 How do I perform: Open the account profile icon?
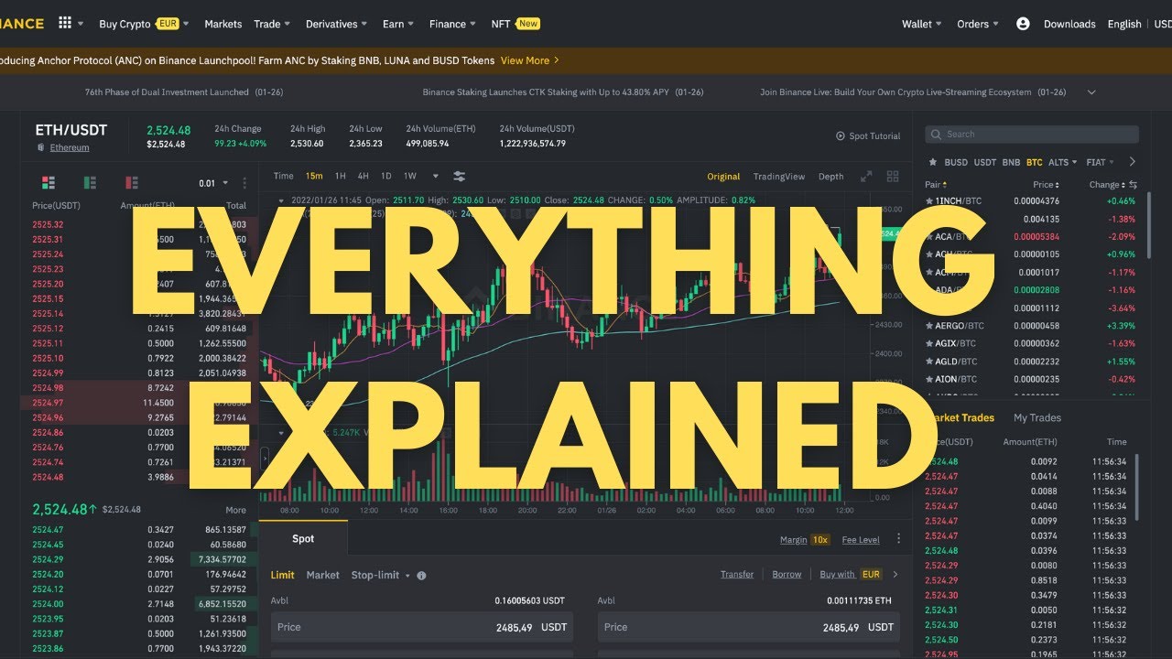click(x=1023, y=24)
